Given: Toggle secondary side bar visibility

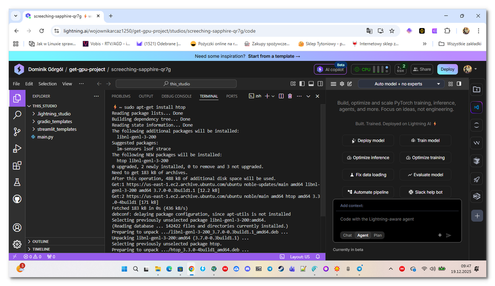Looking at the screenshot, I should pos(320,84).
